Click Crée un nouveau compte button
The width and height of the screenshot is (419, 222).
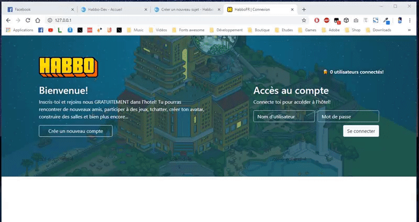coord(75,131)
